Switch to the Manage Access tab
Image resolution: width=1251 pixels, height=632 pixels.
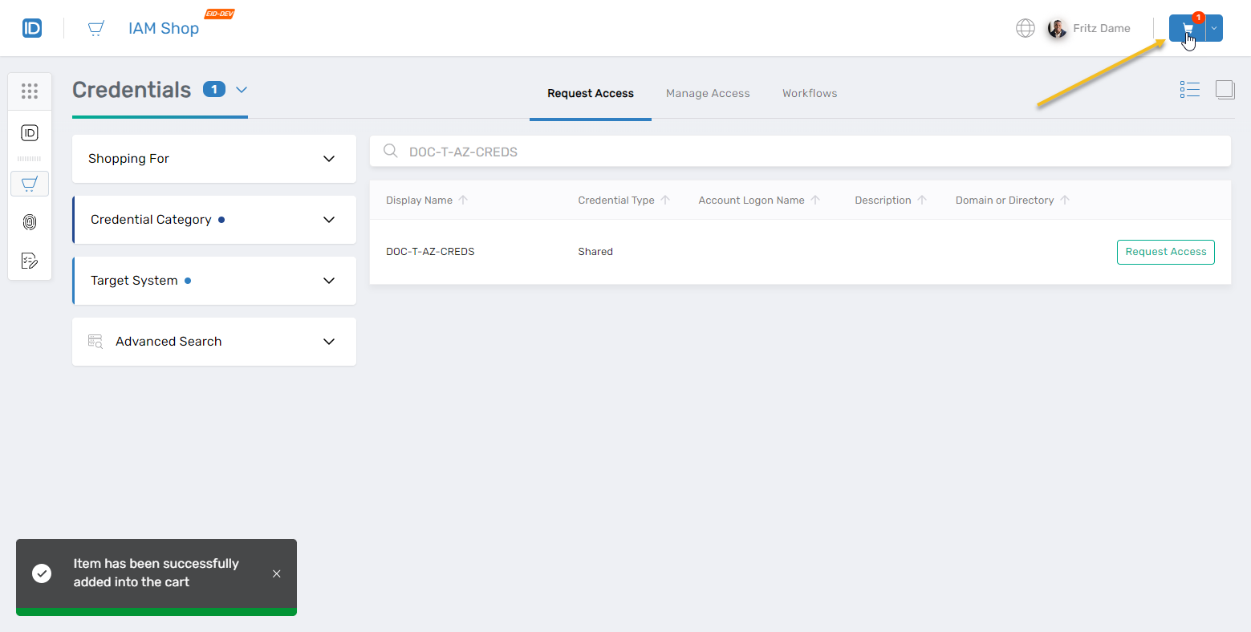coord(708,94)
